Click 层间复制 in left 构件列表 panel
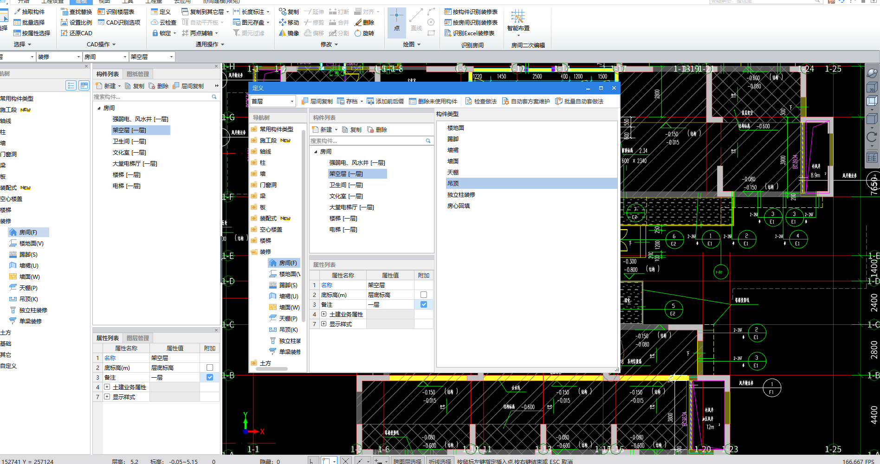Screen dimensions: 880x464 tap(188, 86)
